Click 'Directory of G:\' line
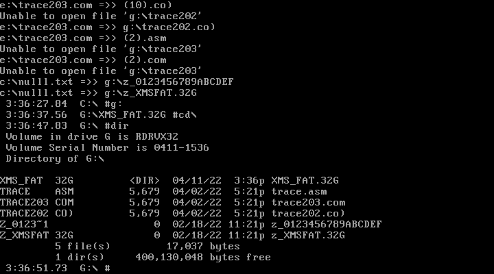 click(x=55, y=158)
